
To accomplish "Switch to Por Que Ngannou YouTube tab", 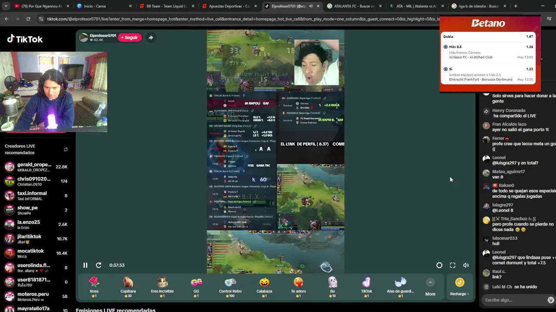I will [41, 6].
